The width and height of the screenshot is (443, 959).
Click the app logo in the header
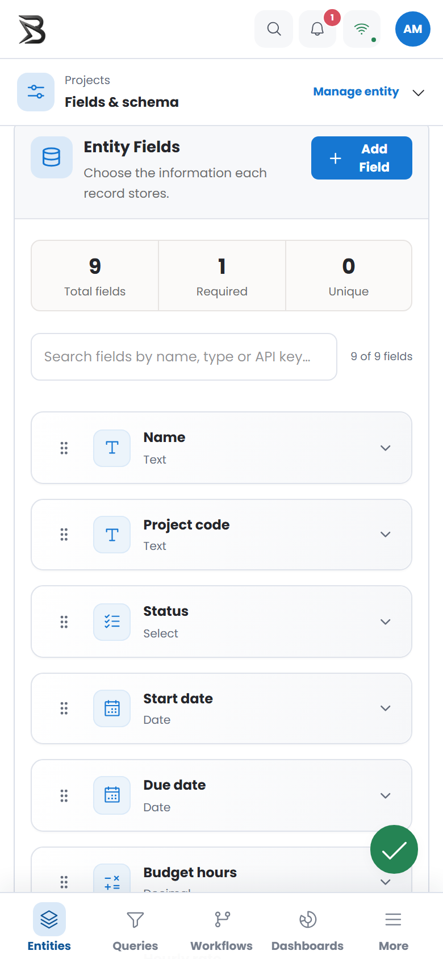32,29
